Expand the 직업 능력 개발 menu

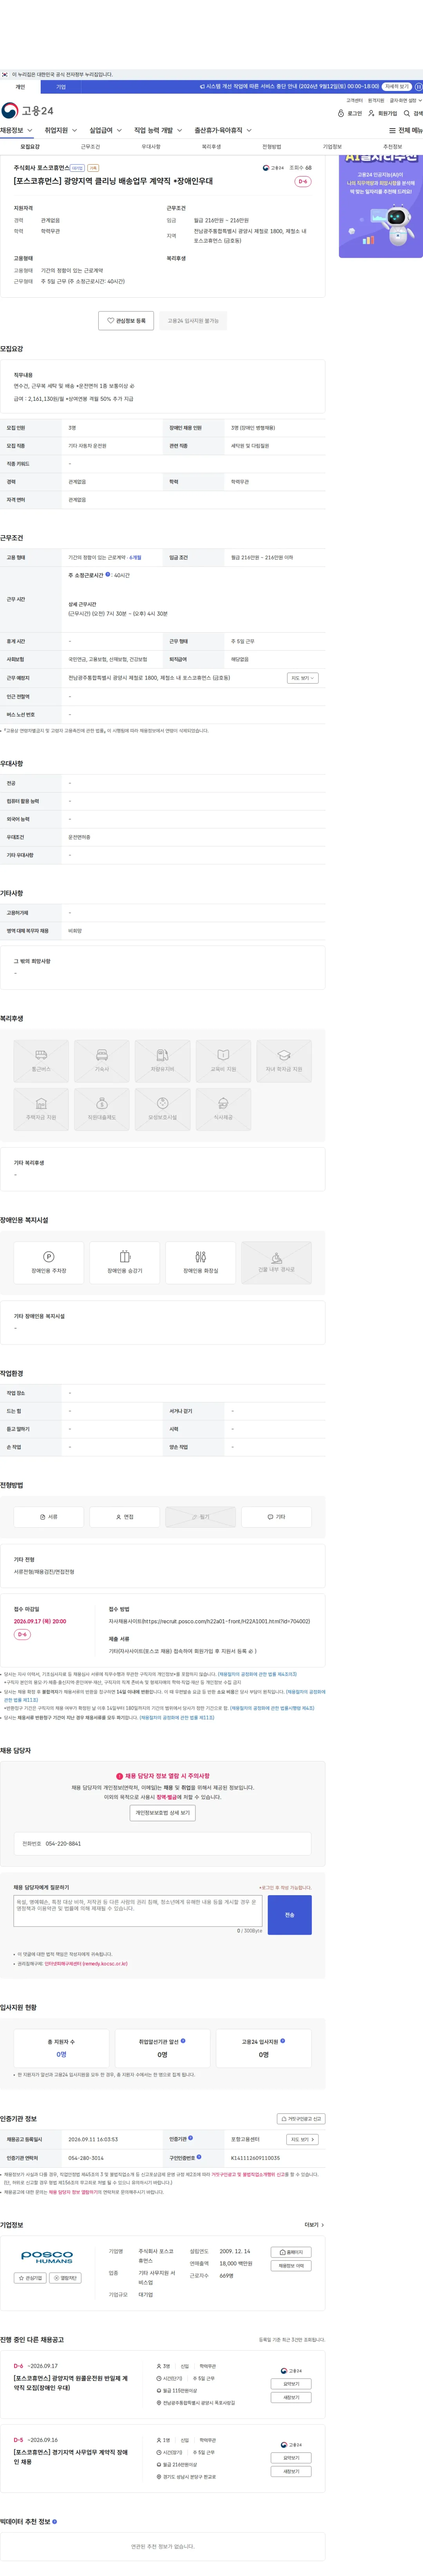[157, 130]
